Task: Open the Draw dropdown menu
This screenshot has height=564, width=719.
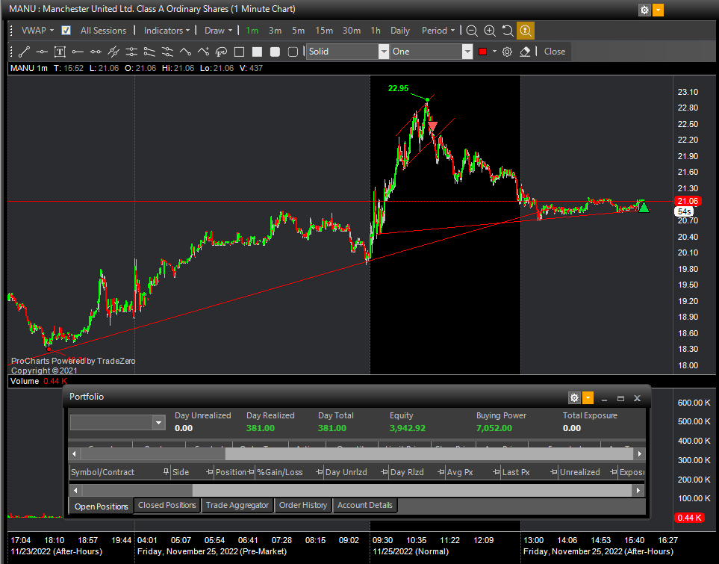Action: [x=218, y=31]
